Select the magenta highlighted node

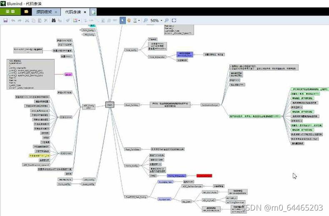[x=68, y=74]
